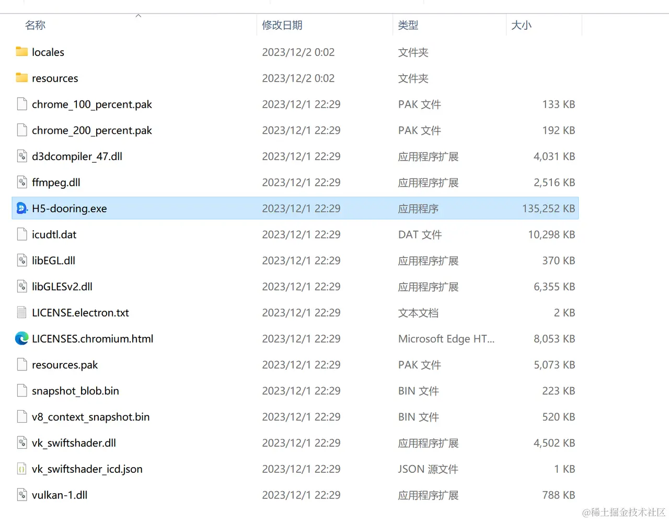Click the 2 KB size of LICENSE.electron.txt
The height and width of the screenshot is (521, 669).
[x=564, y=313]
